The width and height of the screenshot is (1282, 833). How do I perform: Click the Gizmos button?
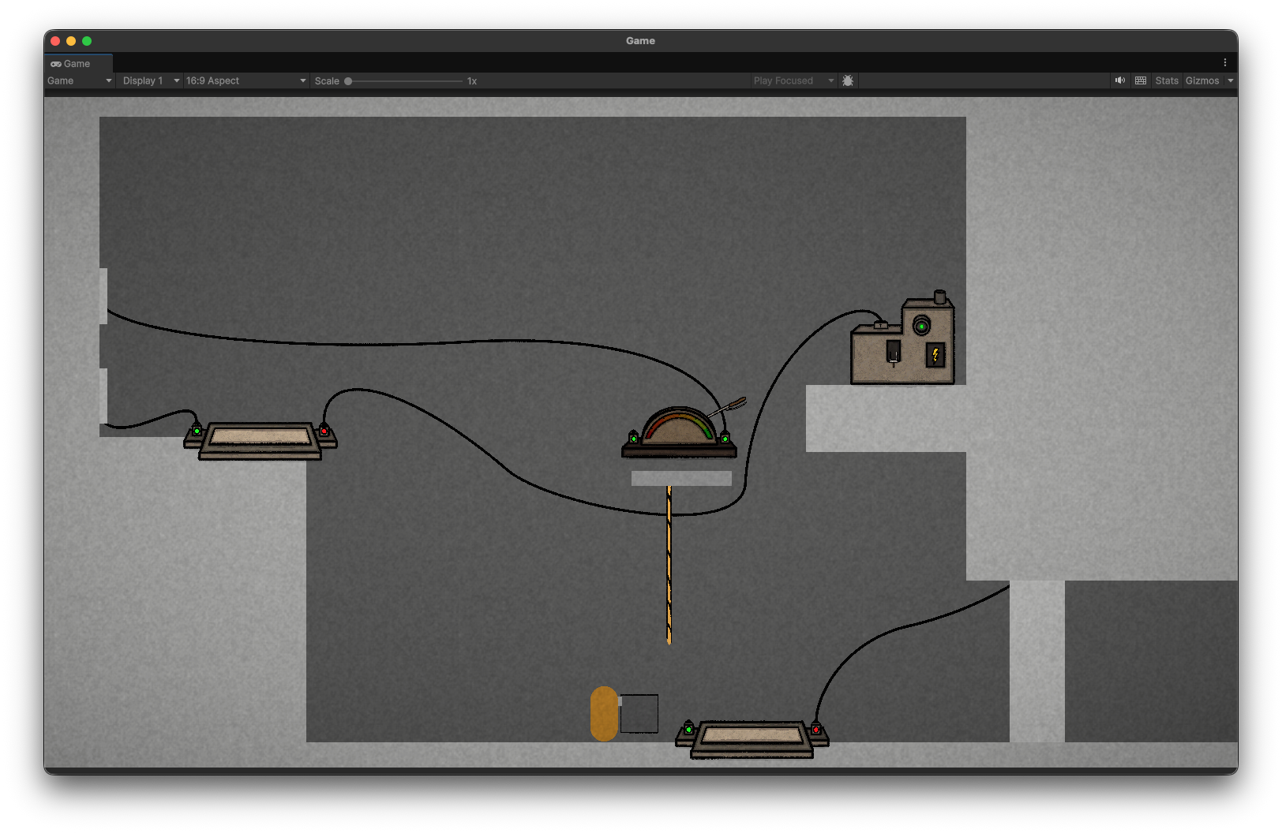pyautogui.click(x=1201, y=80)
